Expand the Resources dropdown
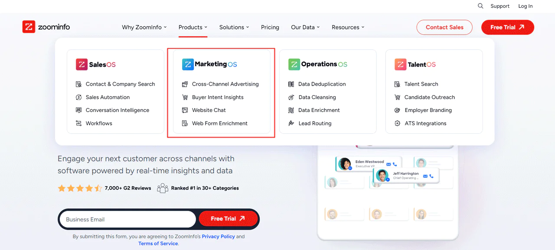The image size is (555, 250). coord(348,27)
